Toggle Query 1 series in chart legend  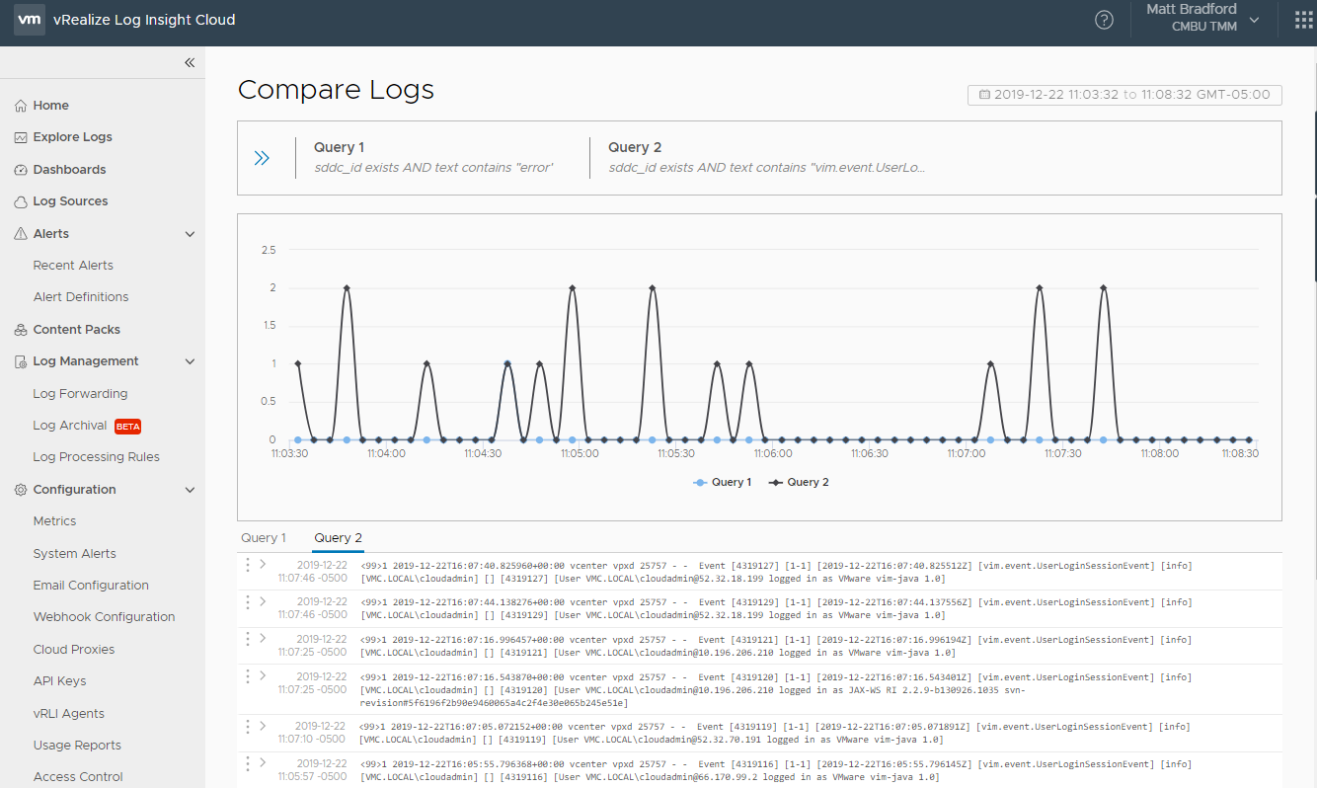coord(722,482)
